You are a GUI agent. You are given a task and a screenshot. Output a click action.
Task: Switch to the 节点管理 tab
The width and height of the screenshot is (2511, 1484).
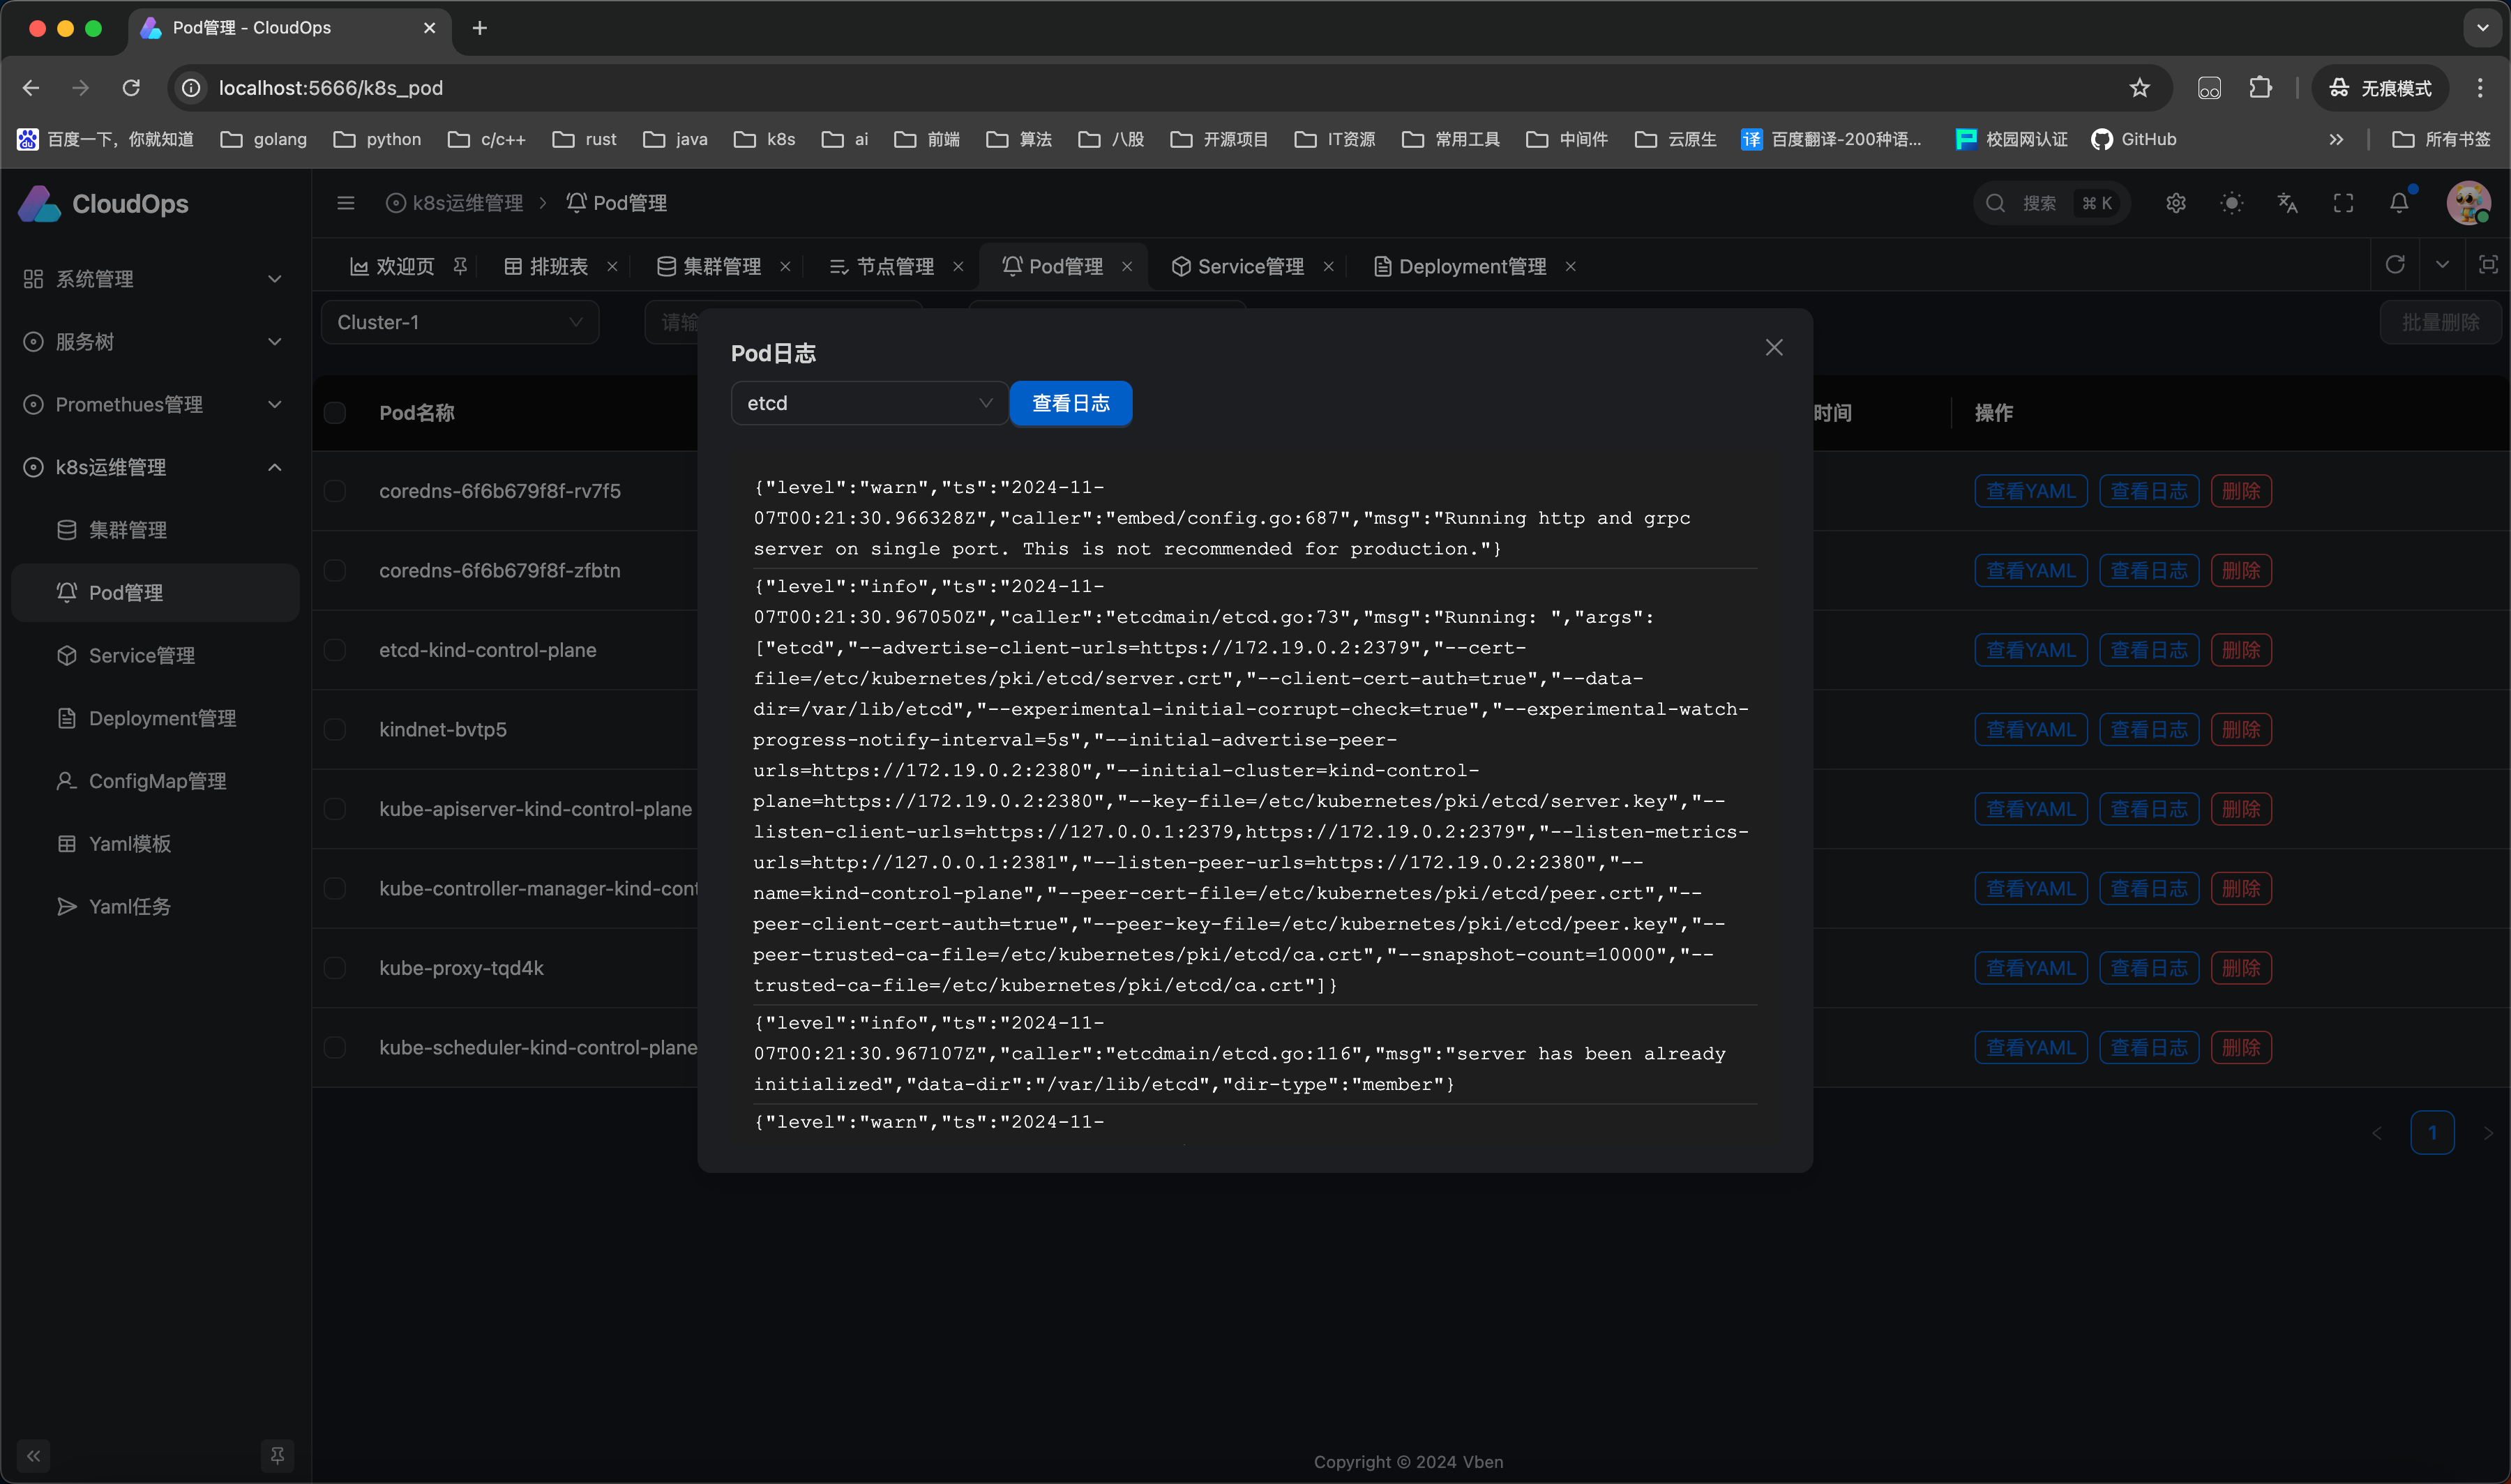click(882, 266)
